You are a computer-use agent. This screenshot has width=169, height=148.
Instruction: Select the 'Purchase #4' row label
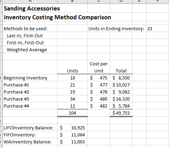point(30,106)
